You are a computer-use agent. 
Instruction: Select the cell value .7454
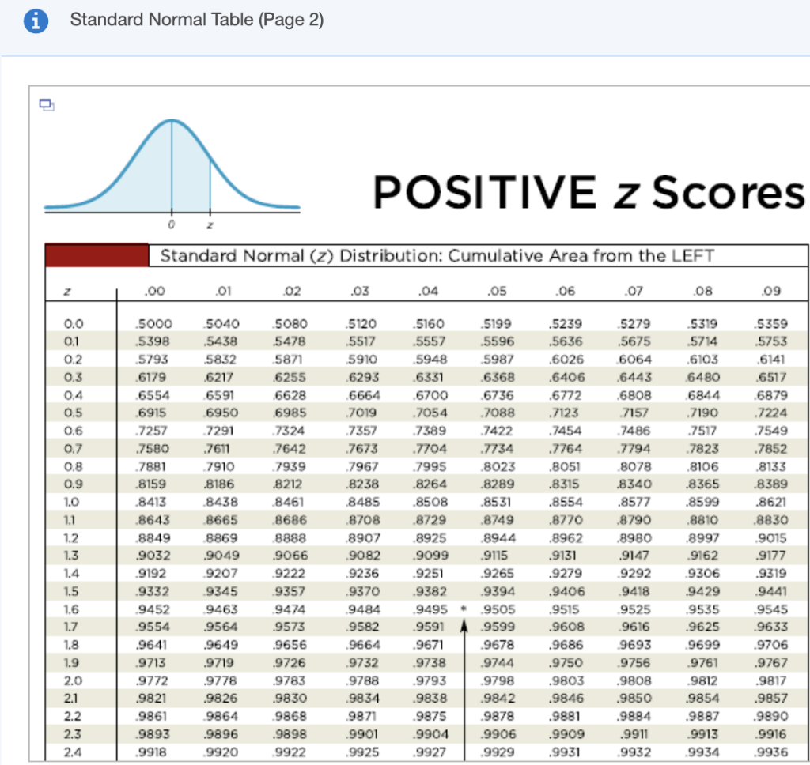tap(565, 431)
